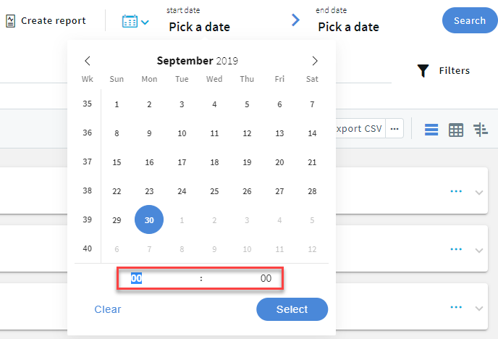Click the Search button
Image resolution: width=498 pixels, height=339 pixels.
coord(469,21)
